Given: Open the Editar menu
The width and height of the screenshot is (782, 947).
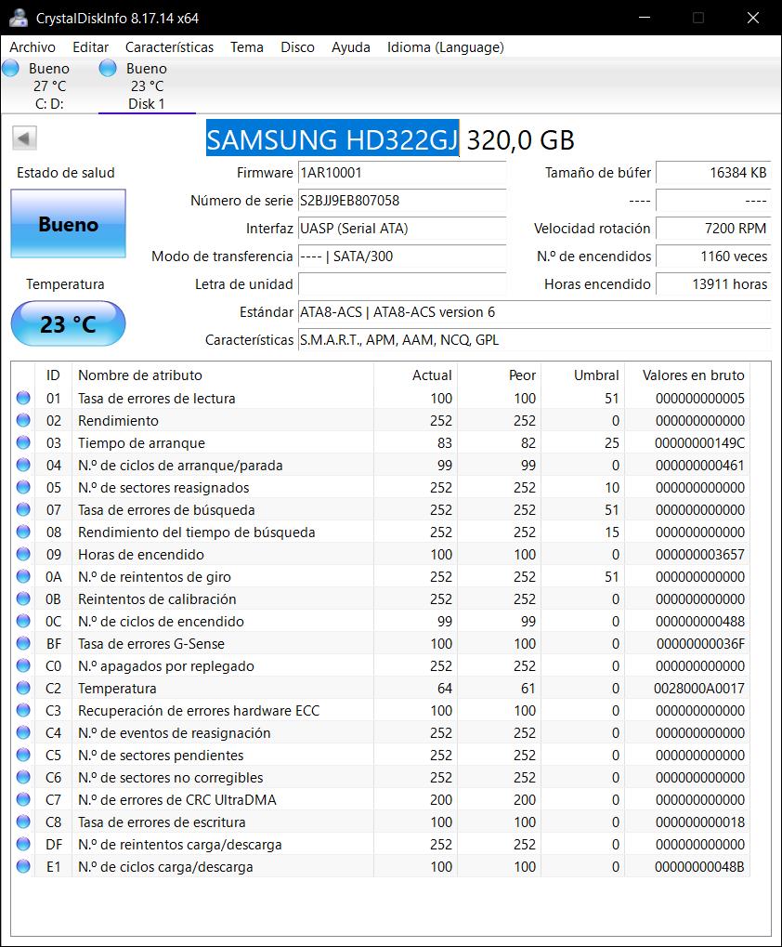Looking at the screenshot, I should pos(90,47).
